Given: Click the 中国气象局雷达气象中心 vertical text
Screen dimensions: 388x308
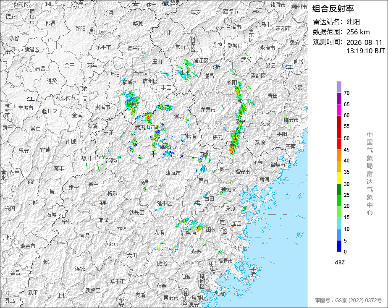Looking at the screenshot, I should [x=370, y=174].
